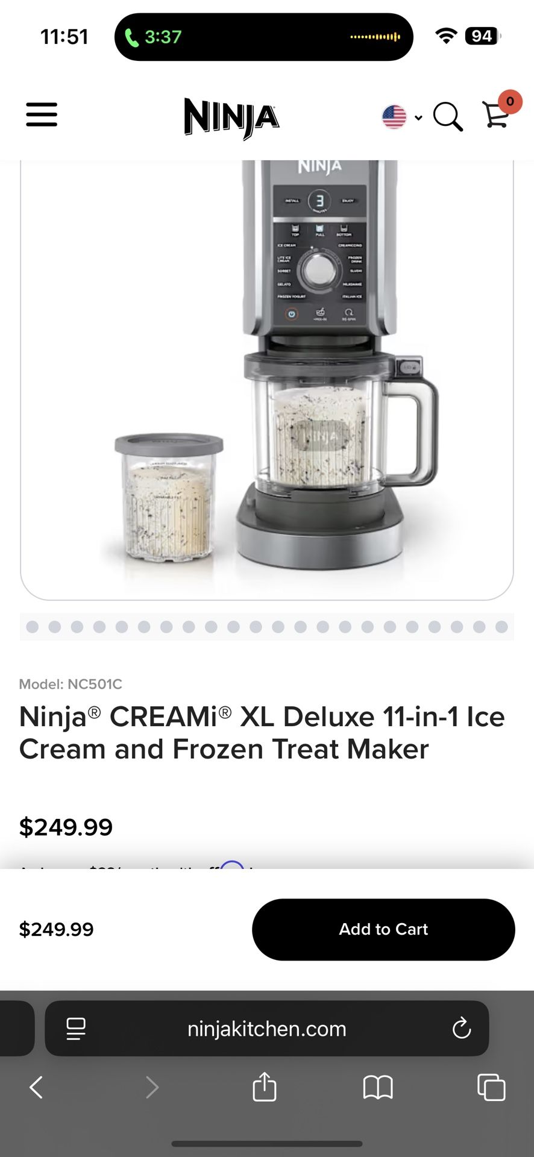Open the US flag country selector
The height and width of the screenshot is (1157, 534).
pyautogui.click(x=394, y=117)
